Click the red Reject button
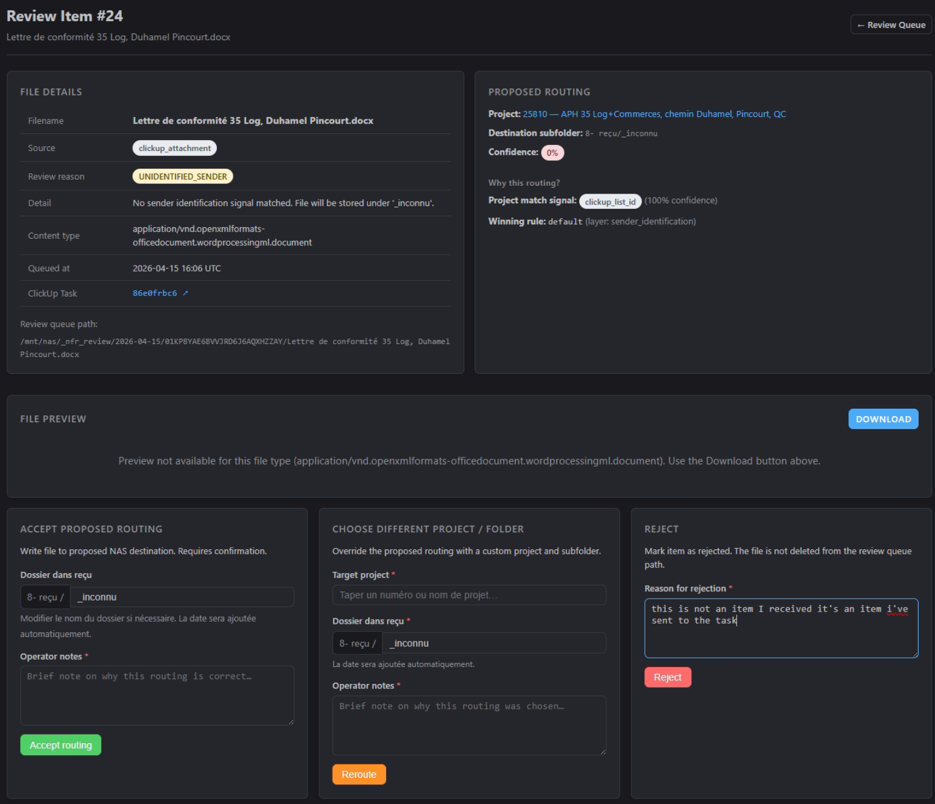The width and height of the screenshot is (935, 804). (x=667, y=677)
